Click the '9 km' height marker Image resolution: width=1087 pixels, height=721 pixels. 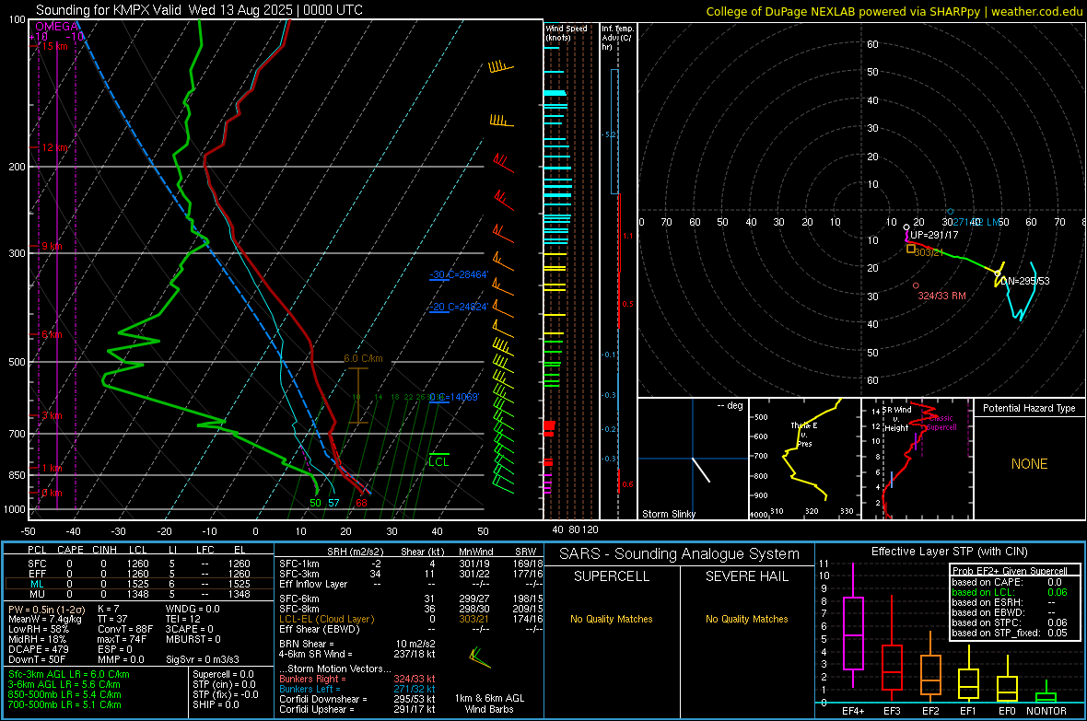(52, 246)
